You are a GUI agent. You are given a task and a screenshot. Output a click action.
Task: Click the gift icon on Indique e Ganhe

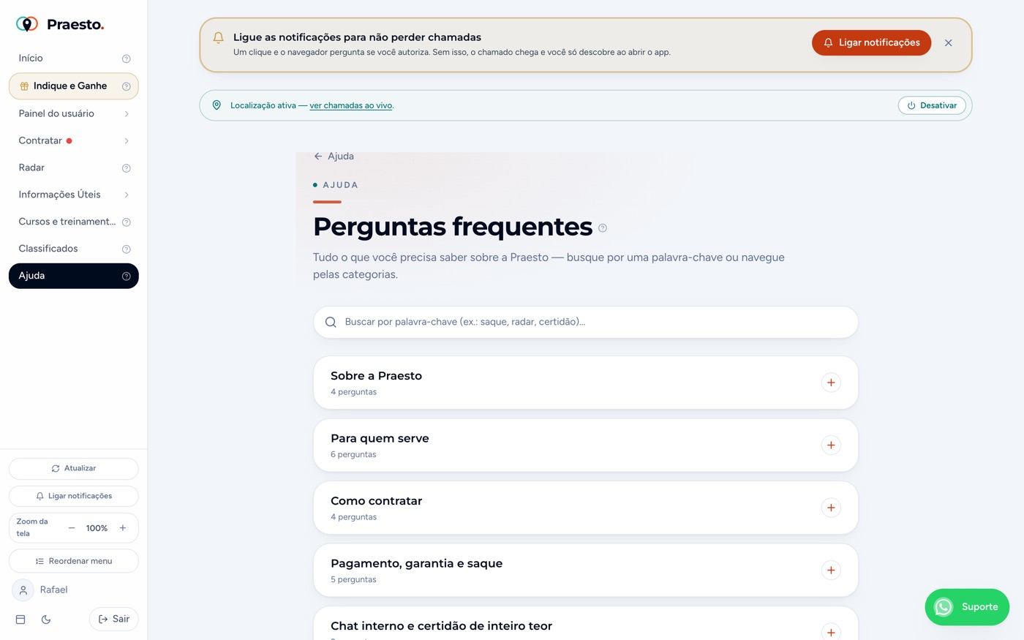coord(24,86)
